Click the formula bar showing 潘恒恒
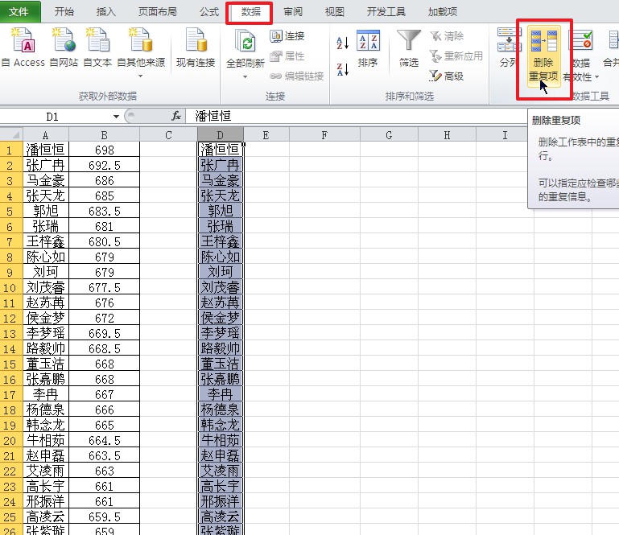 pyautogui.click(x=355, y=117)
